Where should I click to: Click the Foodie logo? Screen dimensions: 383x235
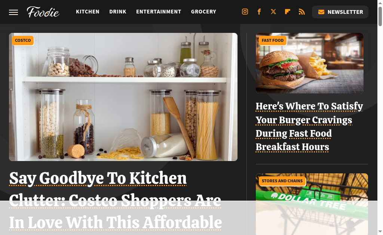(43, 12)
